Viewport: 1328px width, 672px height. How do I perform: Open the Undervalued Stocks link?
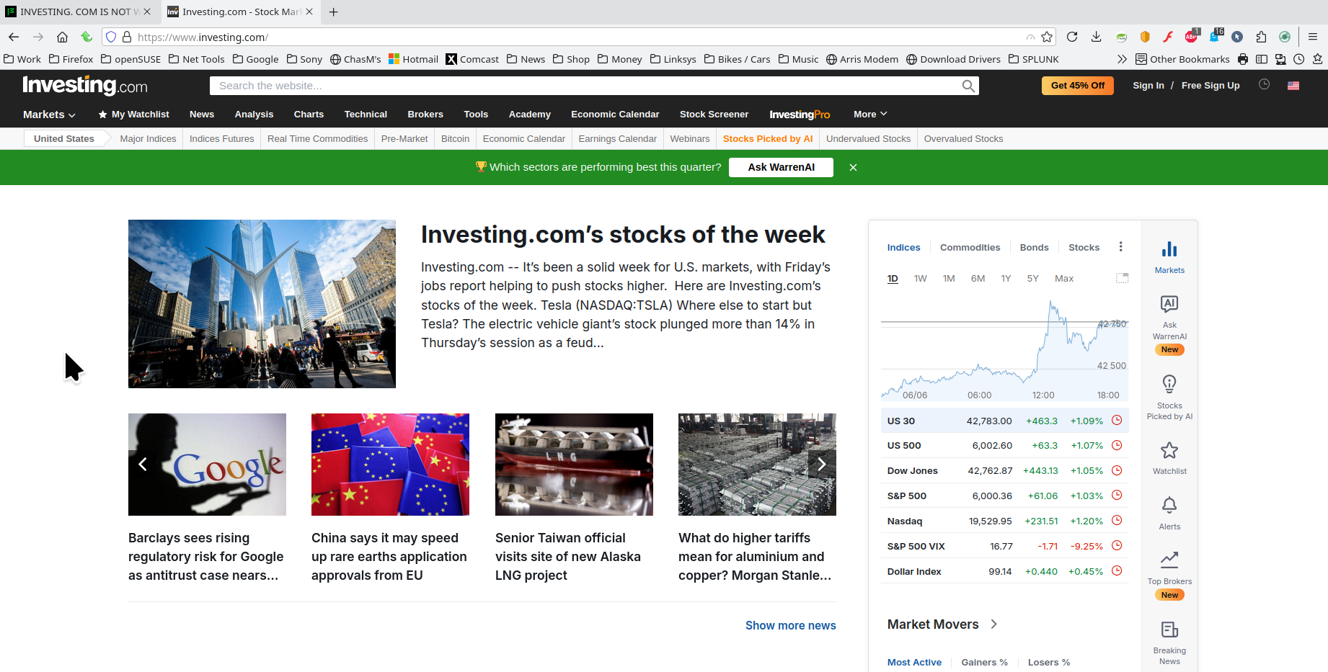(x=868, y=138)
